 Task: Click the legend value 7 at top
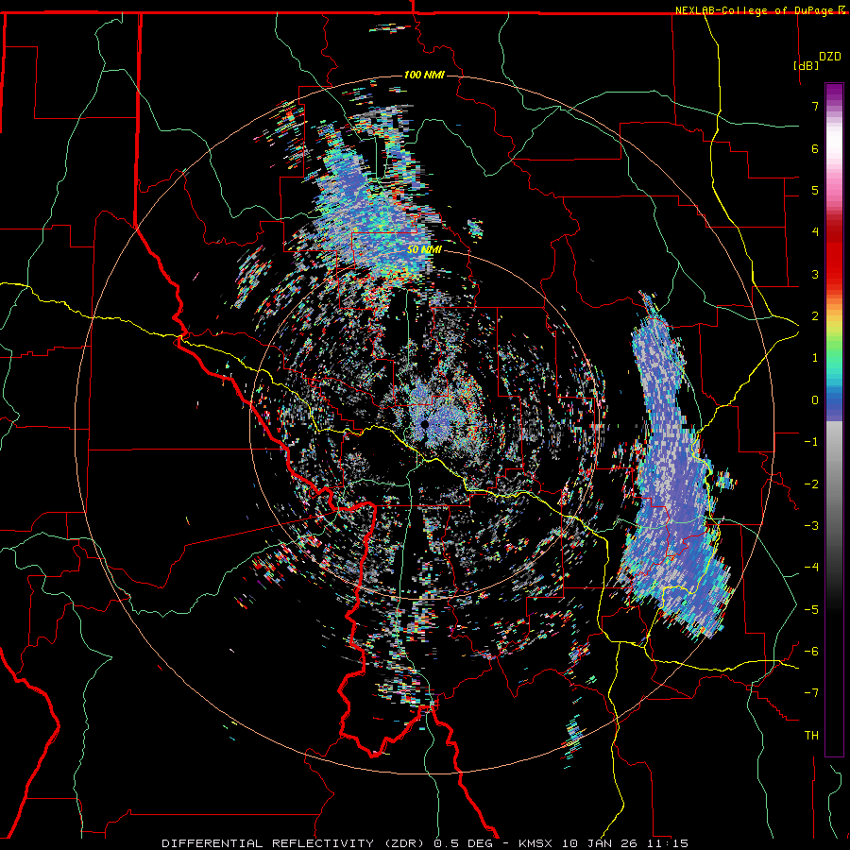click(x=815, y=106)
